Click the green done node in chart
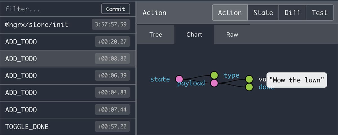 pos(249,87)
